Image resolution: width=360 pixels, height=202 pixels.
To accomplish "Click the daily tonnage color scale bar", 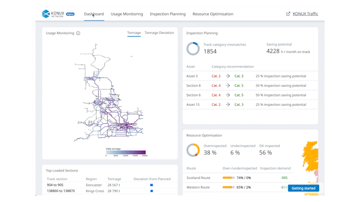I will click(x=126, y=152).
